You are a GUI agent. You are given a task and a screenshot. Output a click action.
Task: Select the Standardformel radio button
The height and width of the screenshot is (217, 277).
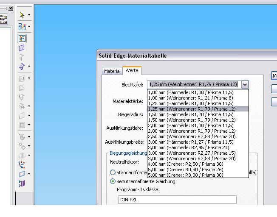[x=113, y=172]
